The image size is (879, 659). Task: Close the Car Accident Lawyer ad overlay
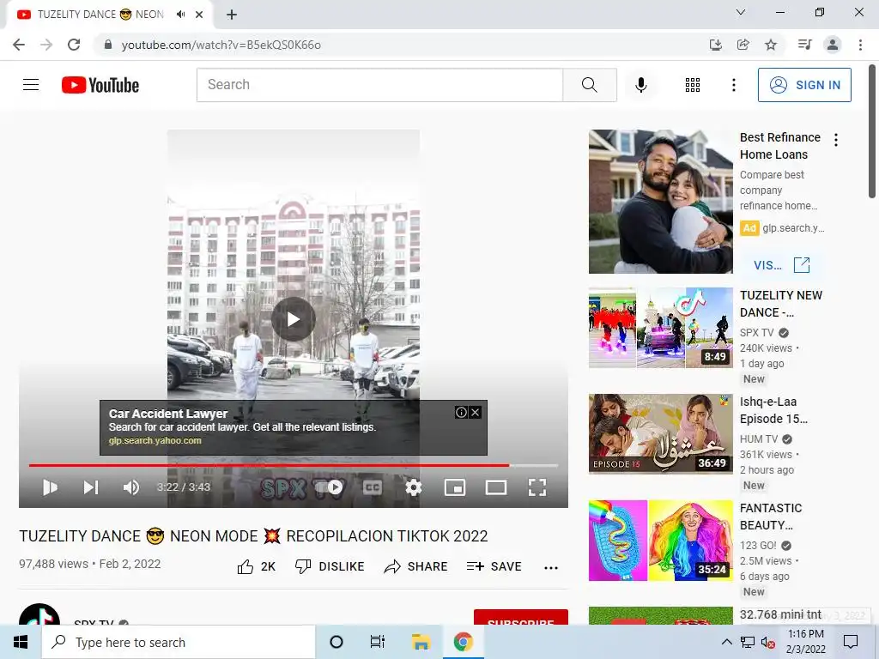(476, 413)
